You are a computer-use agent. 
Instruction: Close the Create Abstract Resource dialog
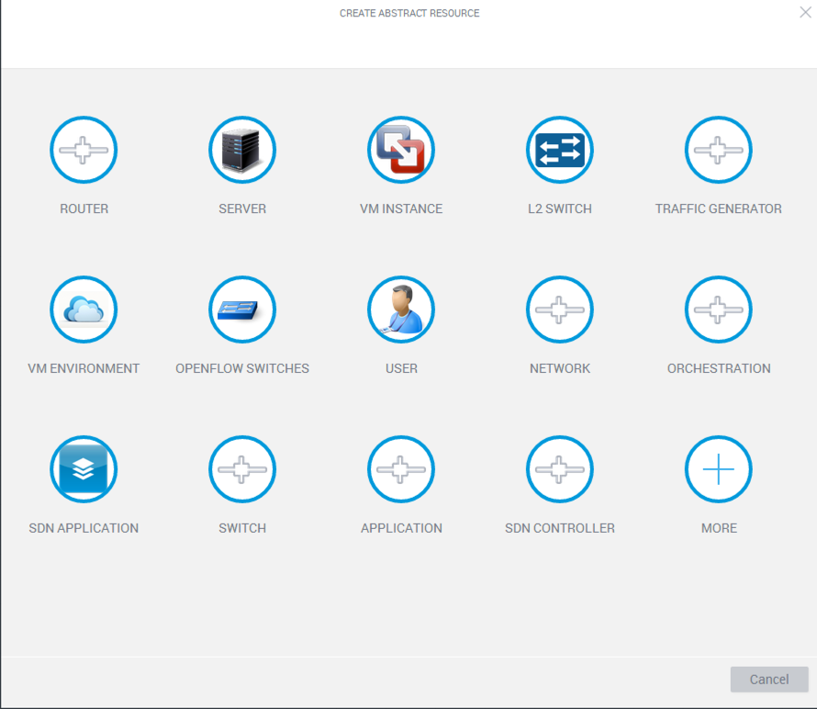click(x=805, y=12)
